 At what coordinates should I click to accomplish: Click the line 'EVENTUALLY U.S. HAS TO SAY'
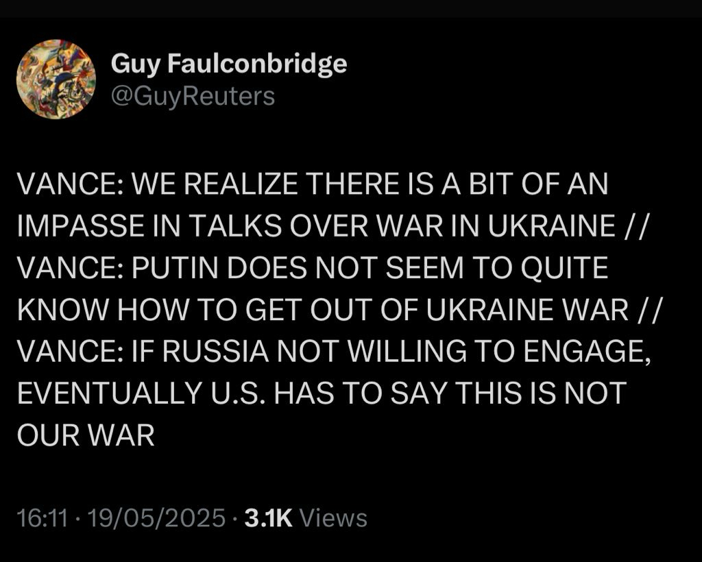click(x=320, y=393)
